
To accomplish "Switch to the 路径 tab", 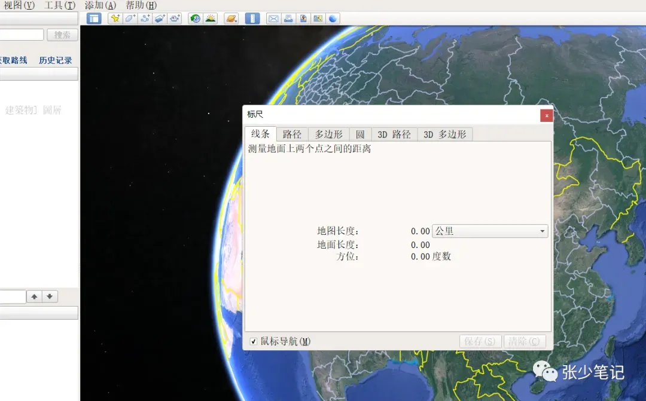I will click(x=292, y=134).
